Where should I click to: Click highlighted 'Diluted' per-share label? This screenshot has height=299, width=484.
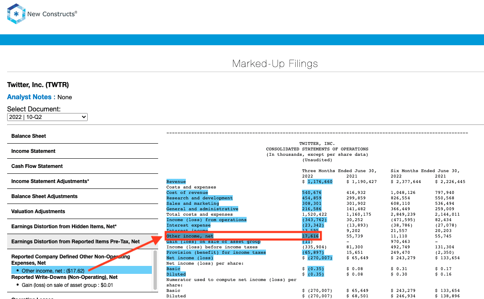[x=176, y=274]
